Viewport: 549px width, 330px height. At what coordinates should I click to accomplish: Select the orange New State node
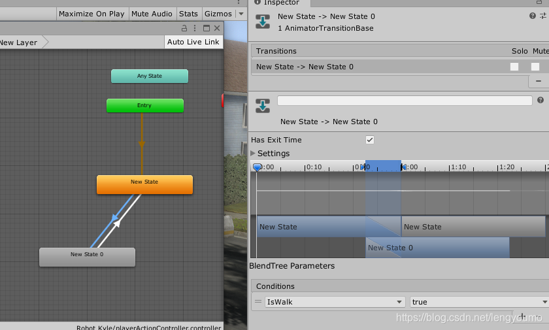144,184
